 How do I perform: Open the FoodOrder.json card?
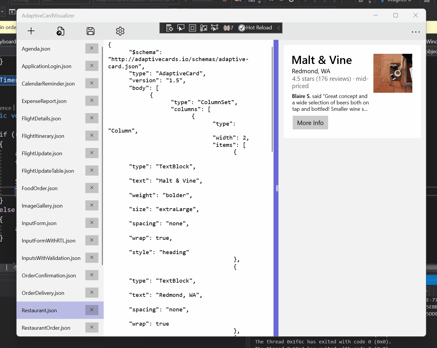(x=39, y=188)
